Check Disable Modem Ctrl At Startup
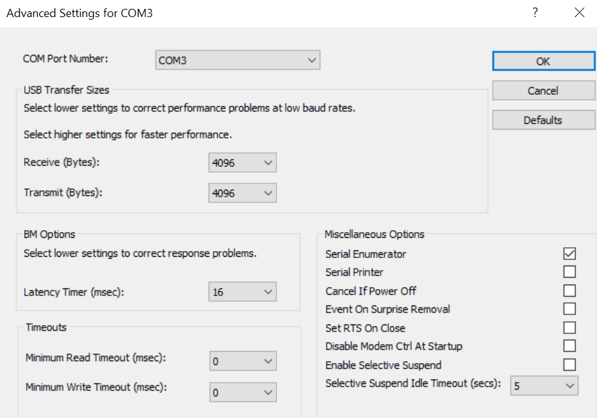597x418 pixels. [x=570, y=346]
